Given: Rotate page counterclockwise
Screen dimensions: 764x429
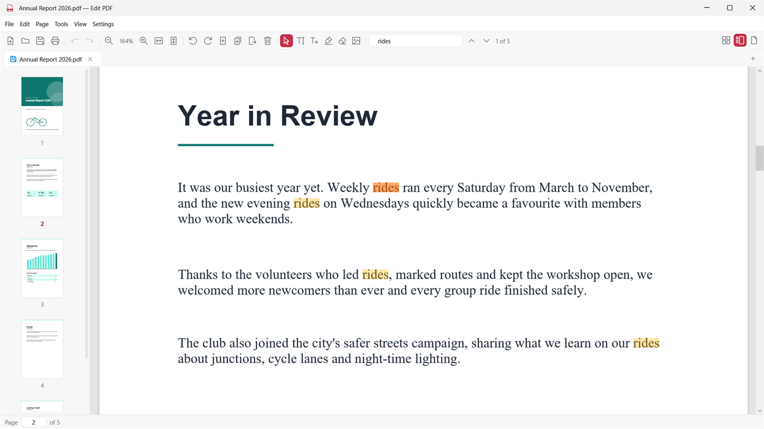Looking at the screenshot, I should 193,41.
